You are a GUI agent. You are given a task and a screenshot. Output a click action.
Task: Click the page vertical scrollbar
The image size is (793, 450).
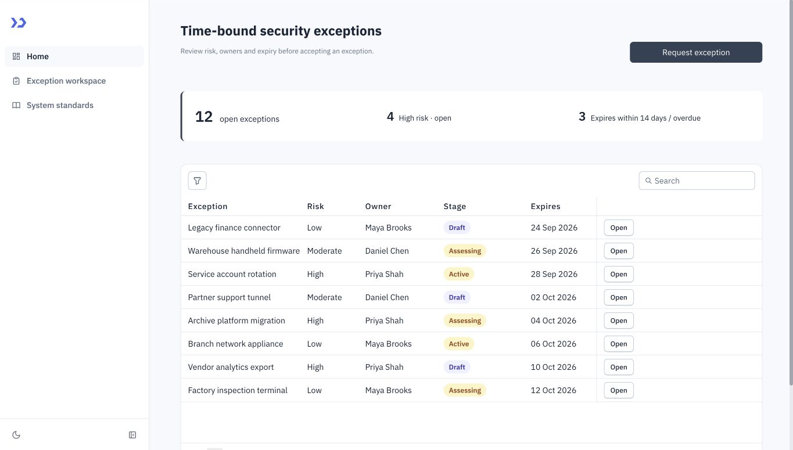(790, 192)
